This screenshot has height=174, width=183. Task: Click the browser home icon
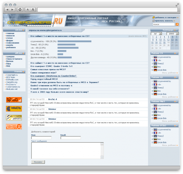coord(20,10)
